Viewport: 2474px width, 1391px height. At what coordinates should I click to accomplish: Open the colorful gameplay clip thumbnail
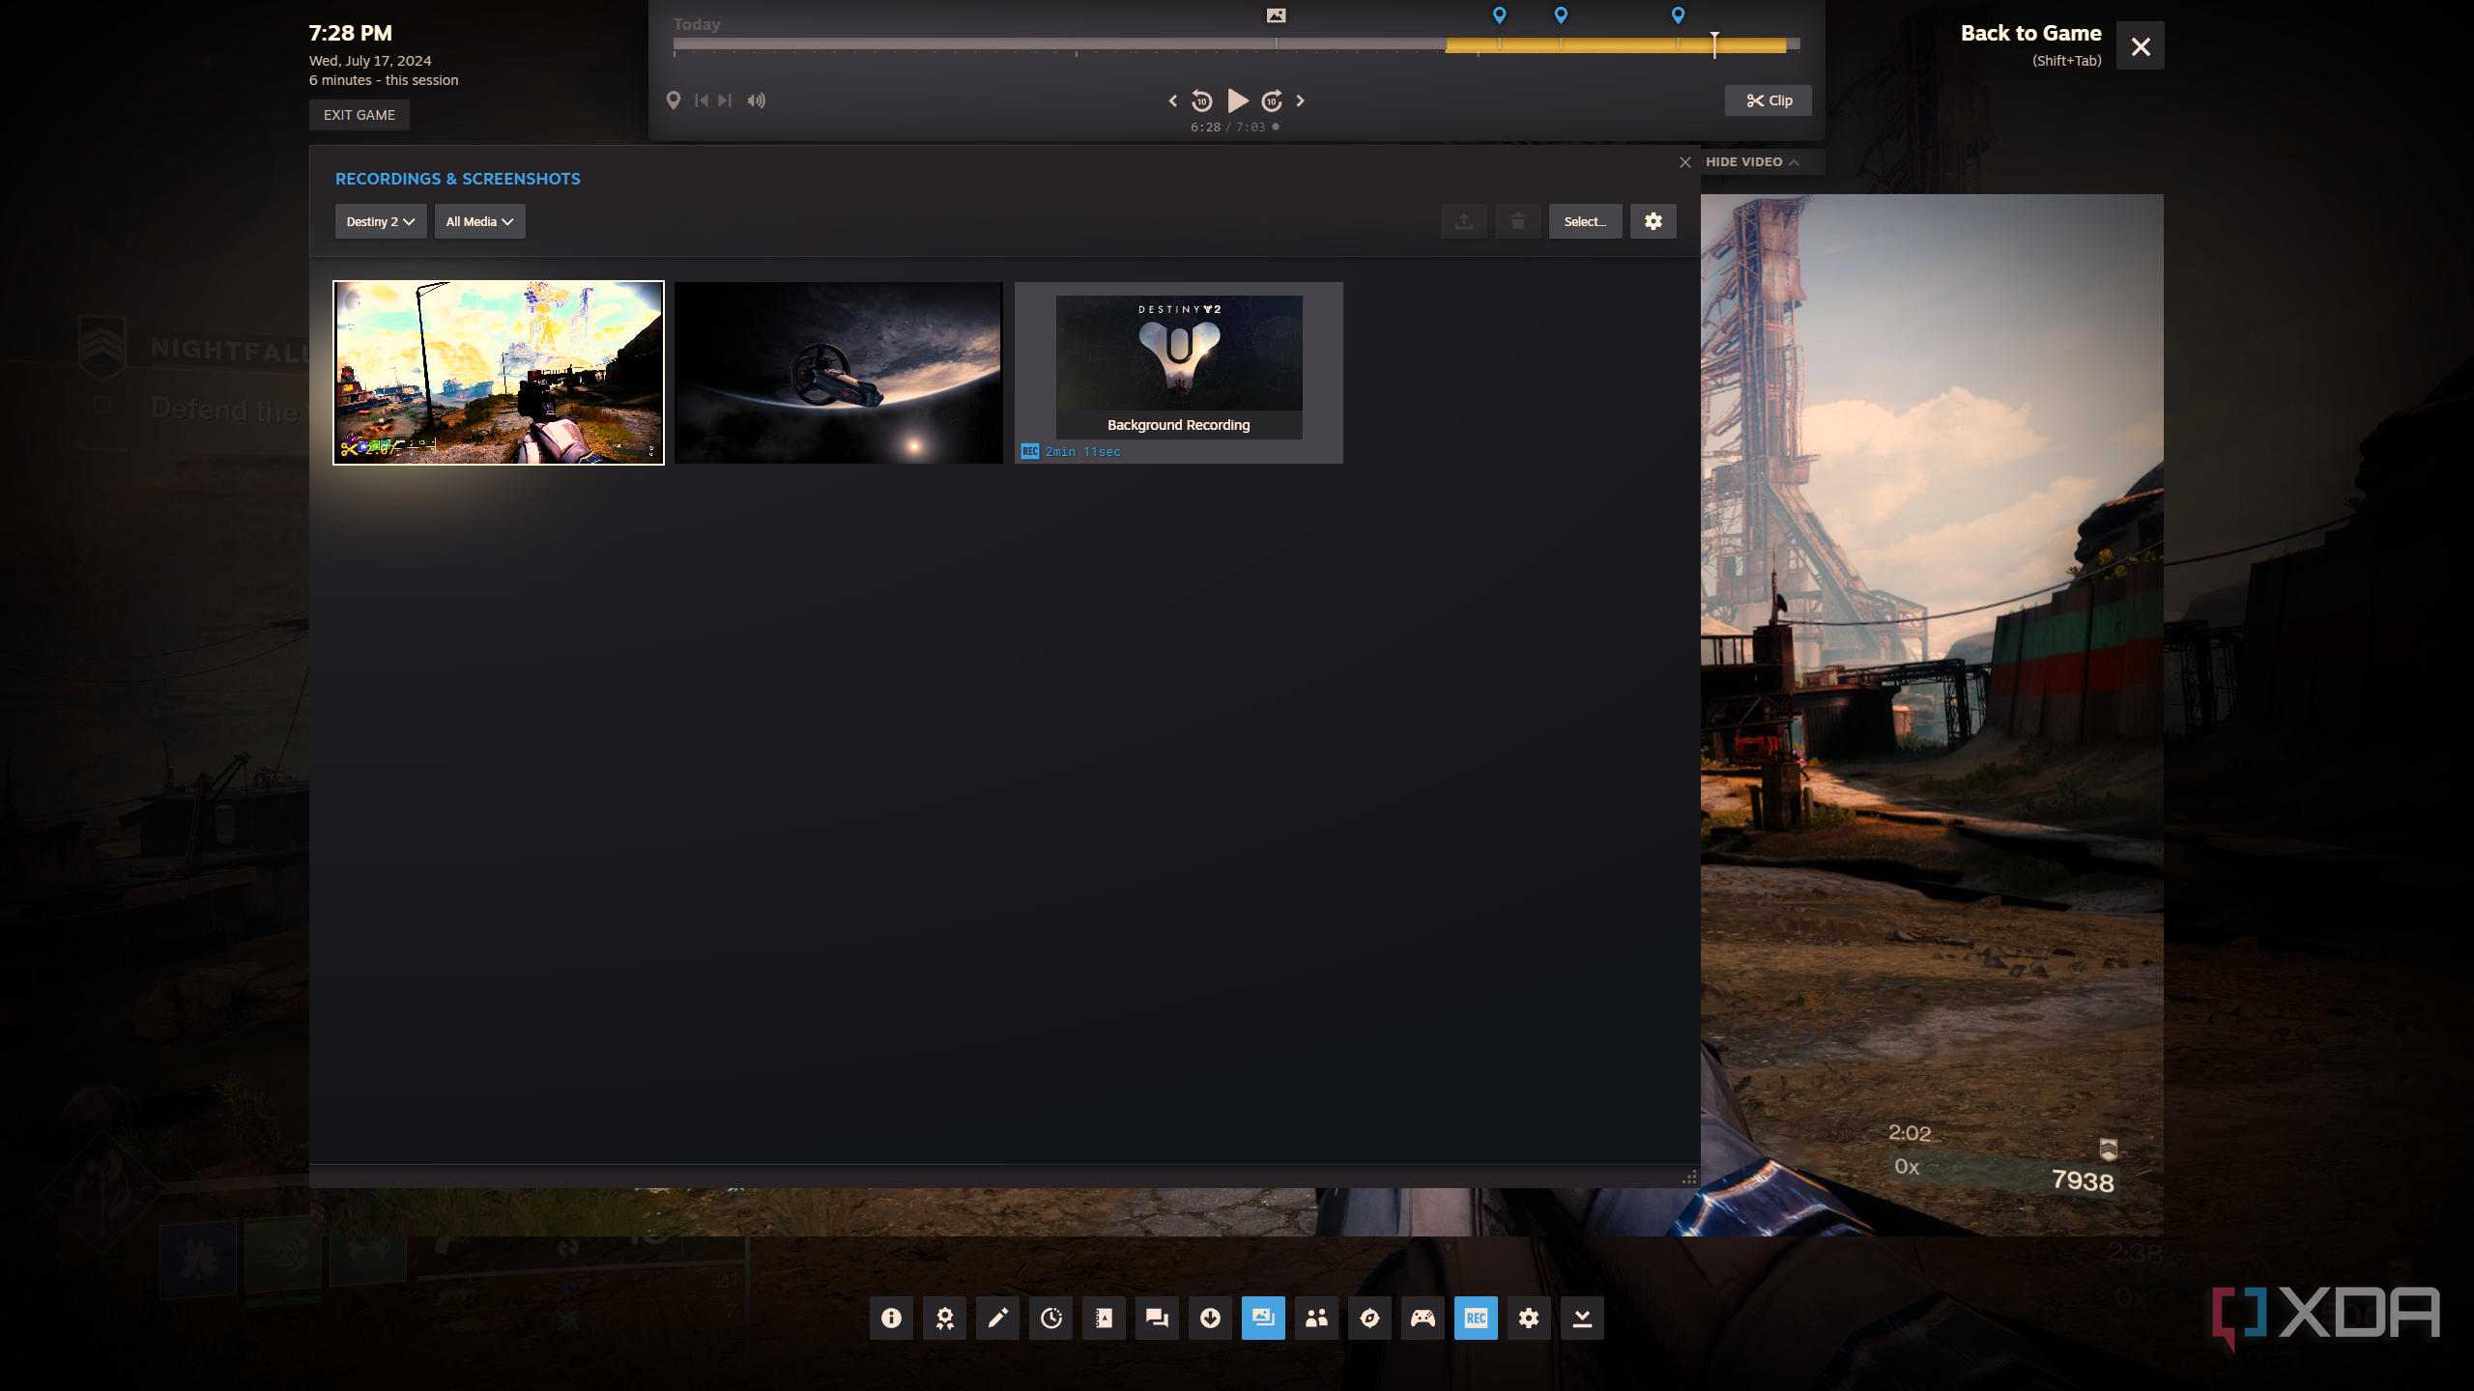pos(499,373)
